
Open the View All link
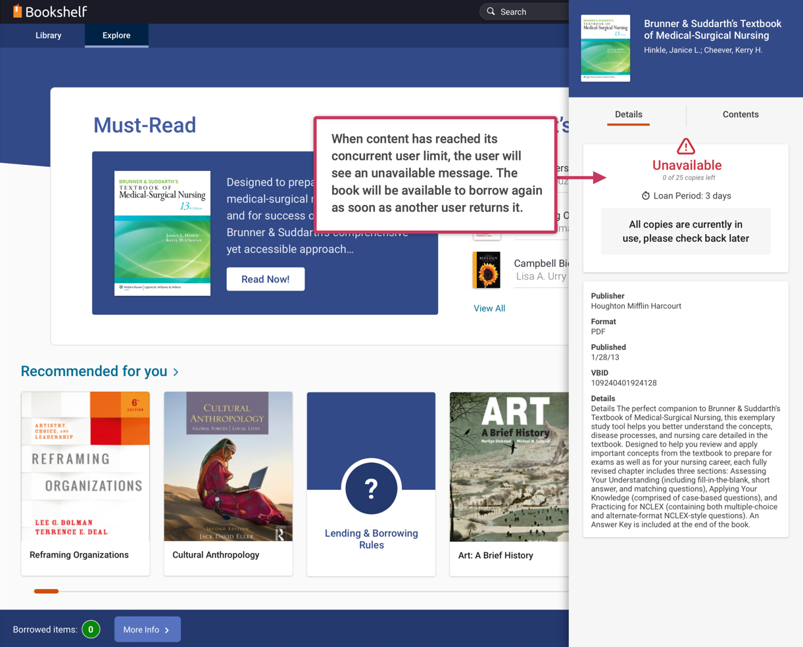coord(489,308)
